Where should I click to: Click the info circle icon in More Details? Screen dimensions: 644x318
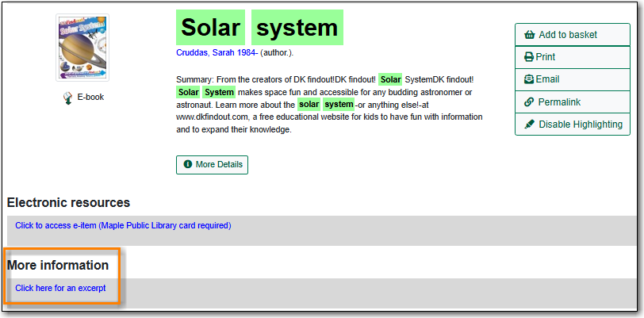(188, 164)
